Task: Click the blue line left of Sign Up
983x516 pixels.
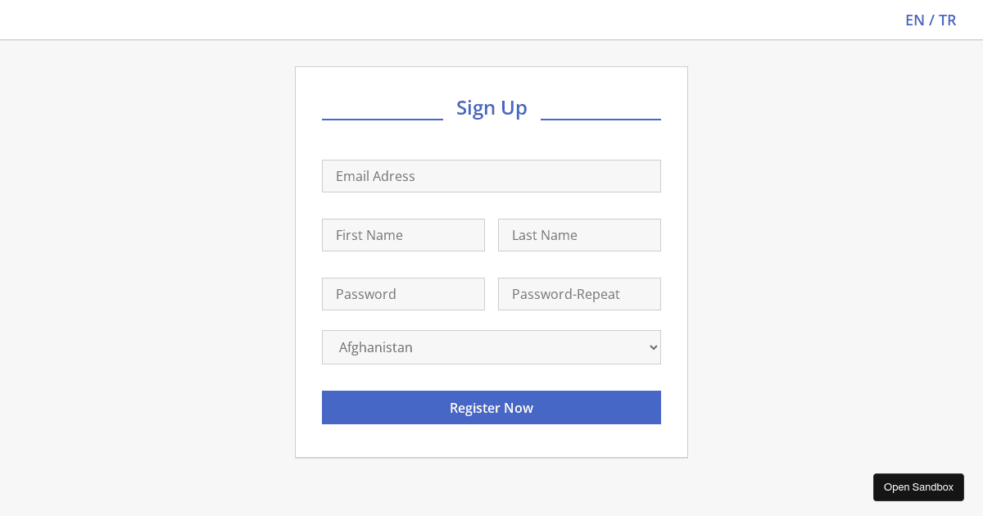Action: click(383, 120)
